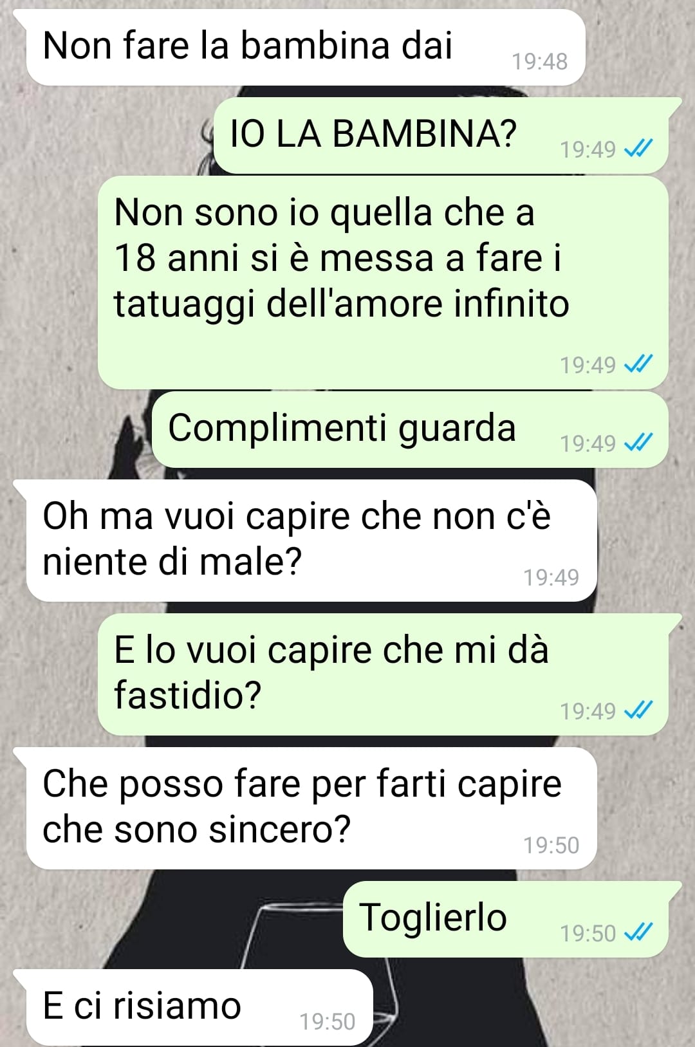This screenshot has height=1047, width=695.
Task: Tap the 19:48 timestamp on first message
Action: tap(539, 62)
